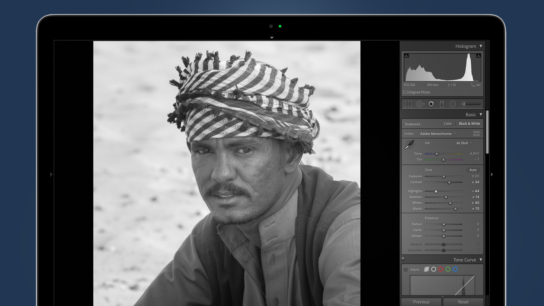
Task: Select the Crop Overlay tool
Action: click(408, 104)
